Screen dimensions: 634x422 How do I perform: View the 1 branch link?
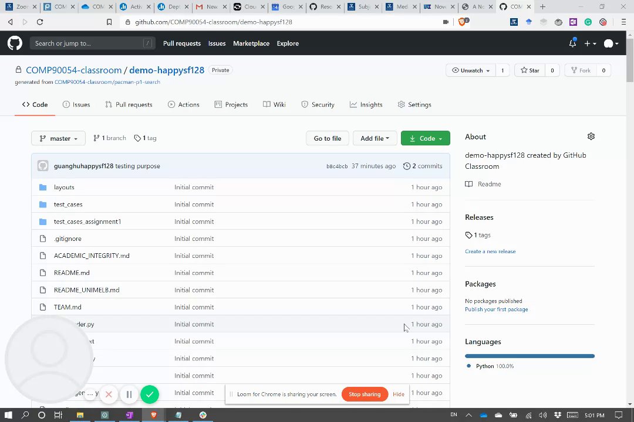110,138
